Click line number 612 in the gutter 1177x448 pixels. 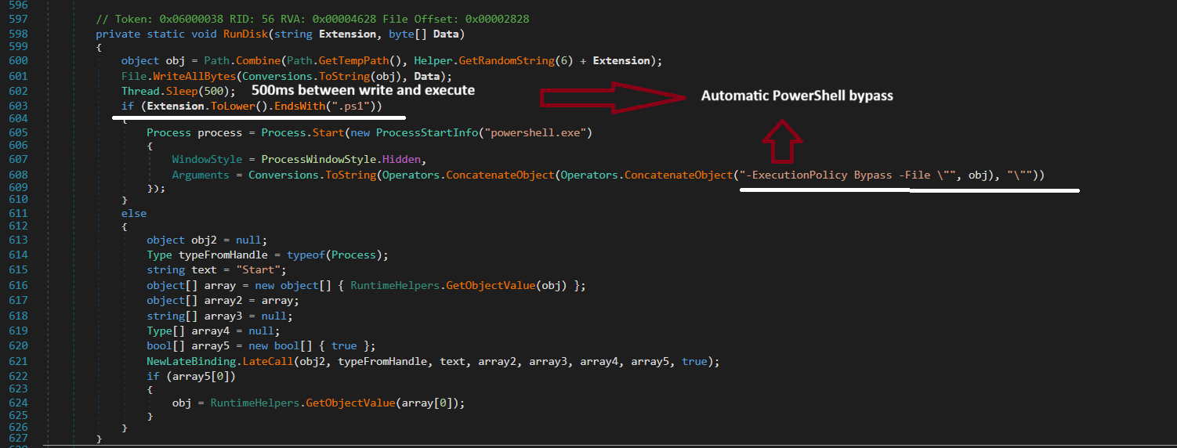pos(16,226)
